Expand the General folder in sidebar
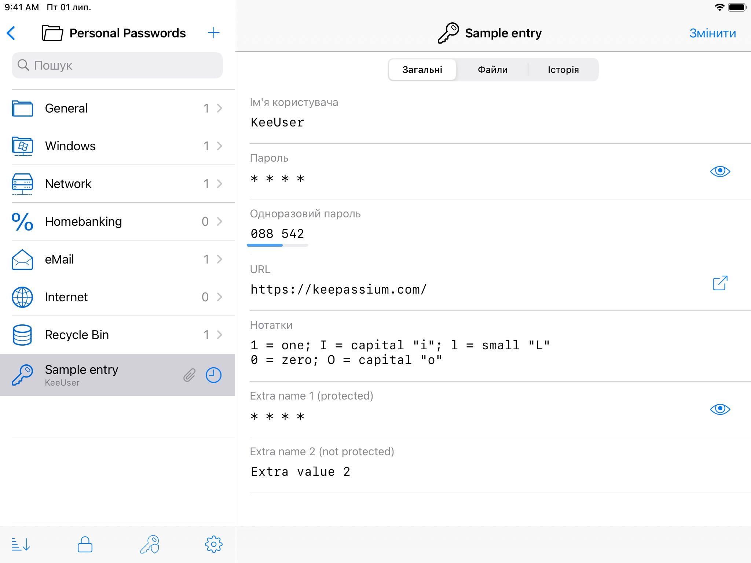751x563 pixels. point(117,108)
